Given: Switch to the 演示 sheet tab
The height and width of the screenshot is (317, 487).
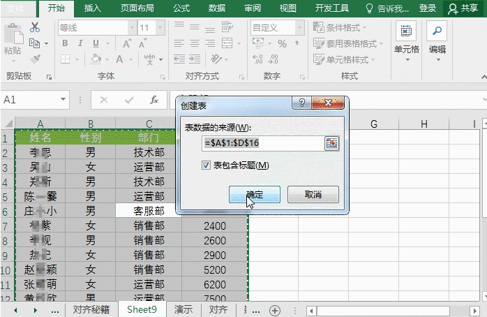Looking at the screenshot, I should tap(183, 309).
